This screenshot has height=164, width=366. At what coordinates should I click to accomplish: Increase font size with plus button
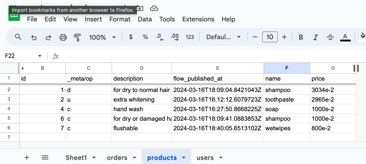coord(284,37)
